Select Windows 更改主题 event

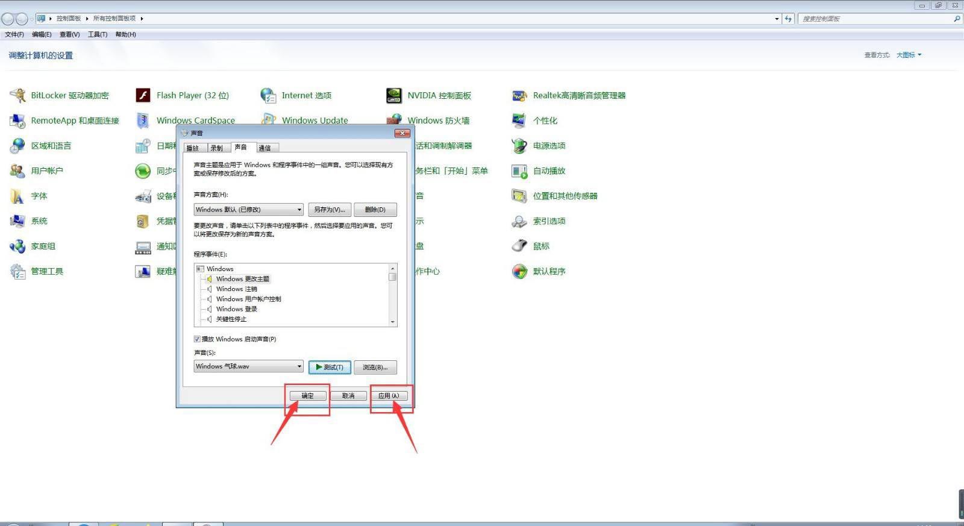243,279
